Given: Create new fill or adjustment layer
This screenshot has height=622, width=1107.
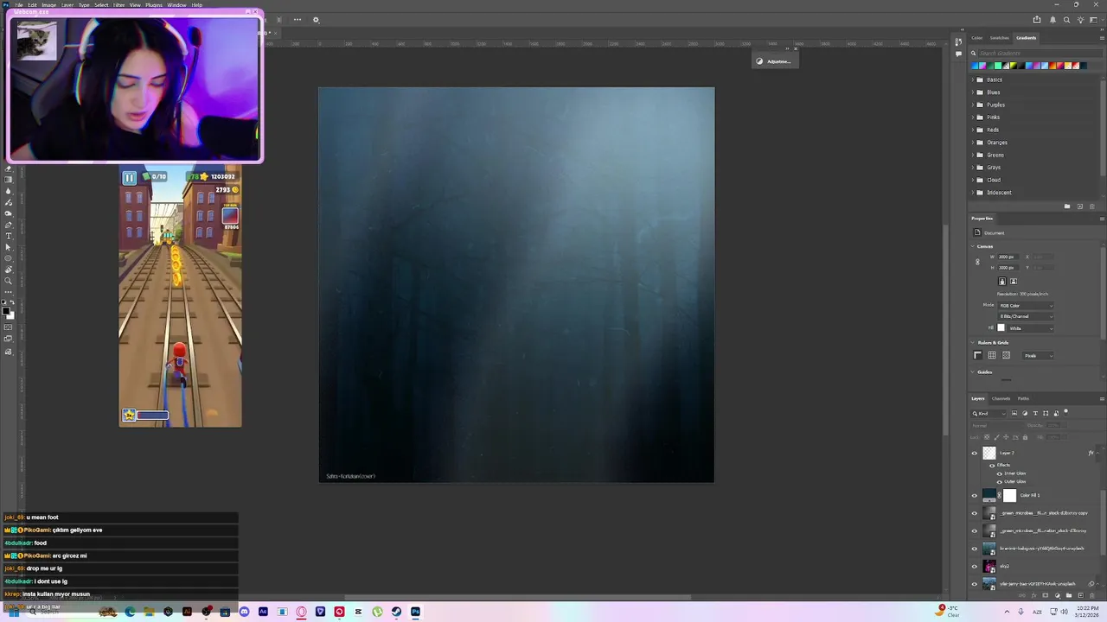Looking at the screenshot, I should coord(1058,595).
